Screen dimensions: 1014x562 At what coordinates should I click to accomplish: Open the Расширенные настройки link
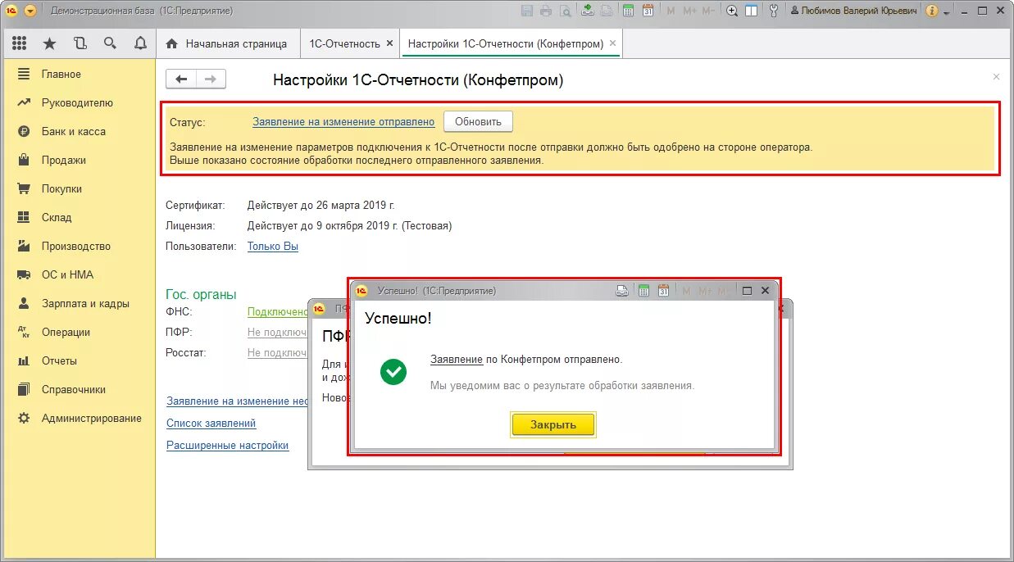pos(228,446)
